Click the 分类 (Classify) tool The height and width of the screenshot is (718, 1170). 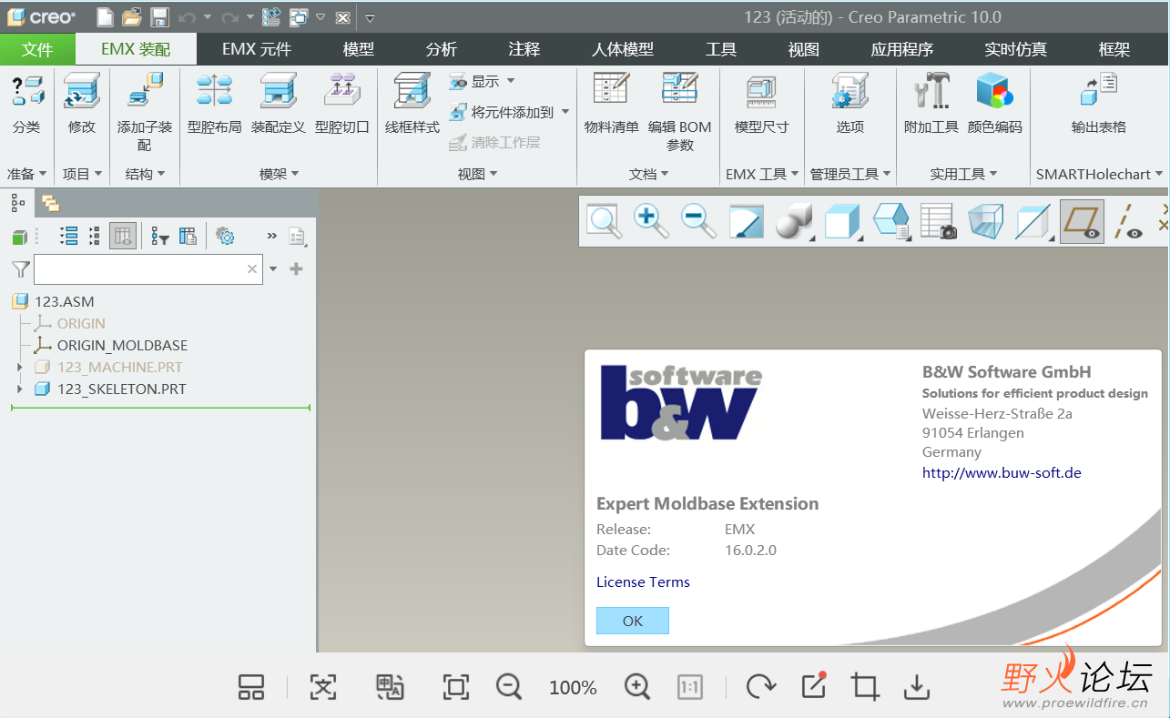coord(26,104)
